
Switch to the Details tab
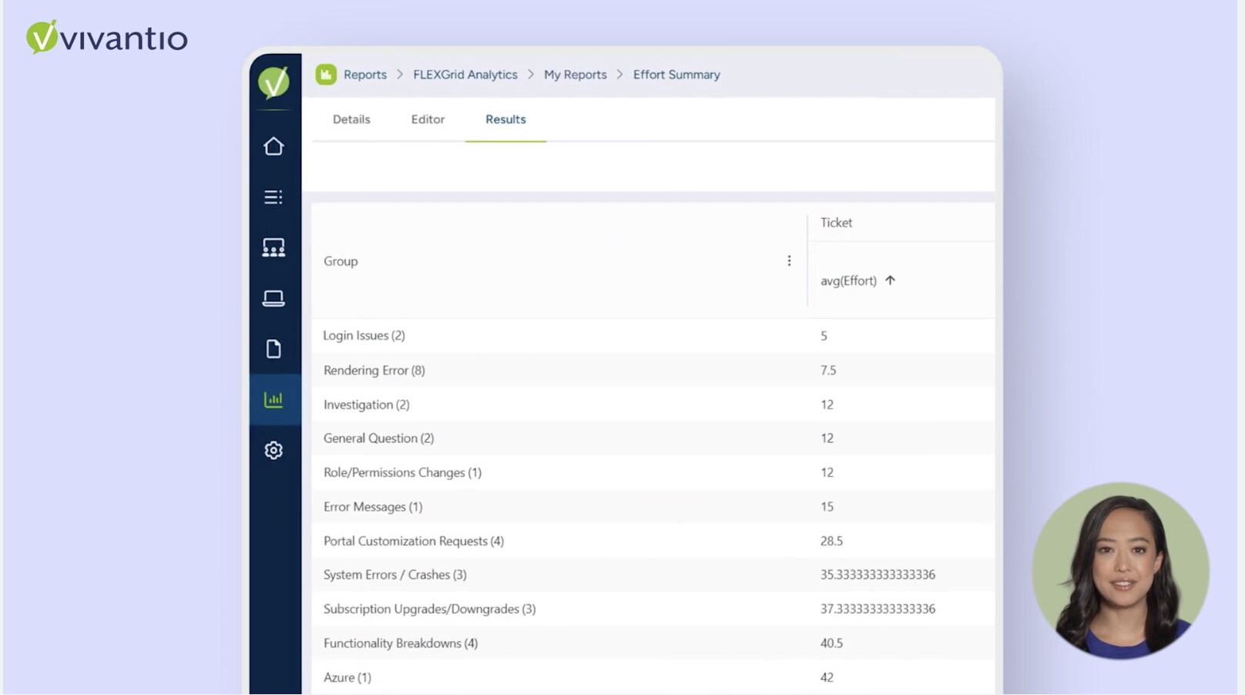pos(351,119)
